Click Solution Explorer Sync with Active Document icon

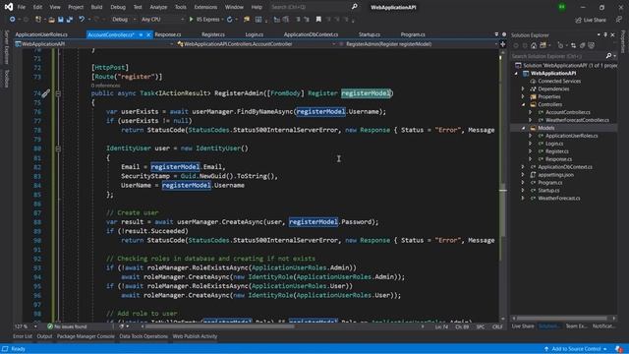tap(573, 46)
